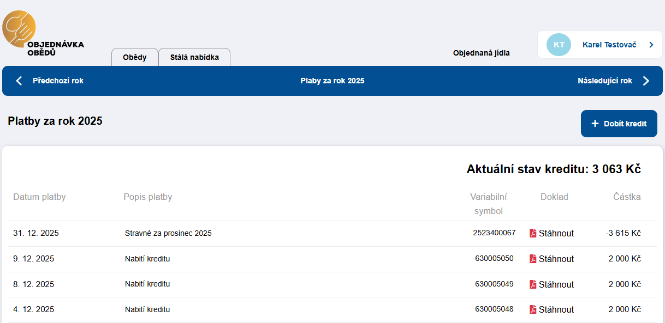Click PDF icon for payment 630005048
The height and width of the screenshot is (323, 665).
point(533,309)
